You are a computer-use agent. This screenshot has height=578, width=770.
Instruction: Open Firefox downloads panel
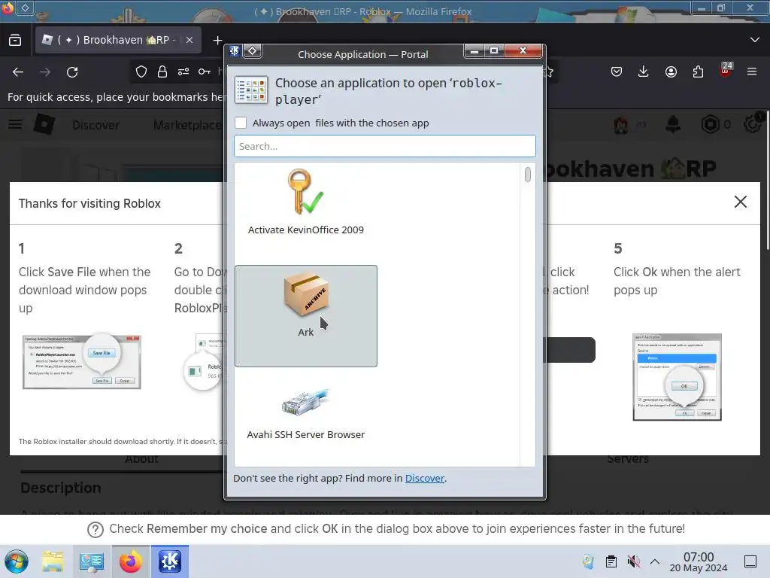tap(644, 72)
